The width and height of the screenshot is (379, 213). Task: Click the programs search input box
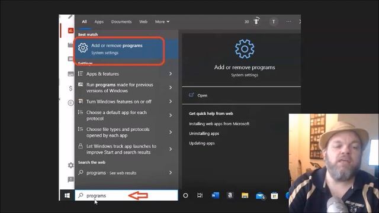pos(126,195)
